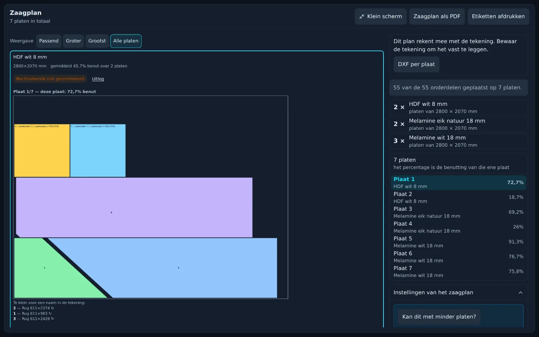The height and width of the screenshot is (337, 539).
Task: Download DXF per plaat
Action: (416, 64)
